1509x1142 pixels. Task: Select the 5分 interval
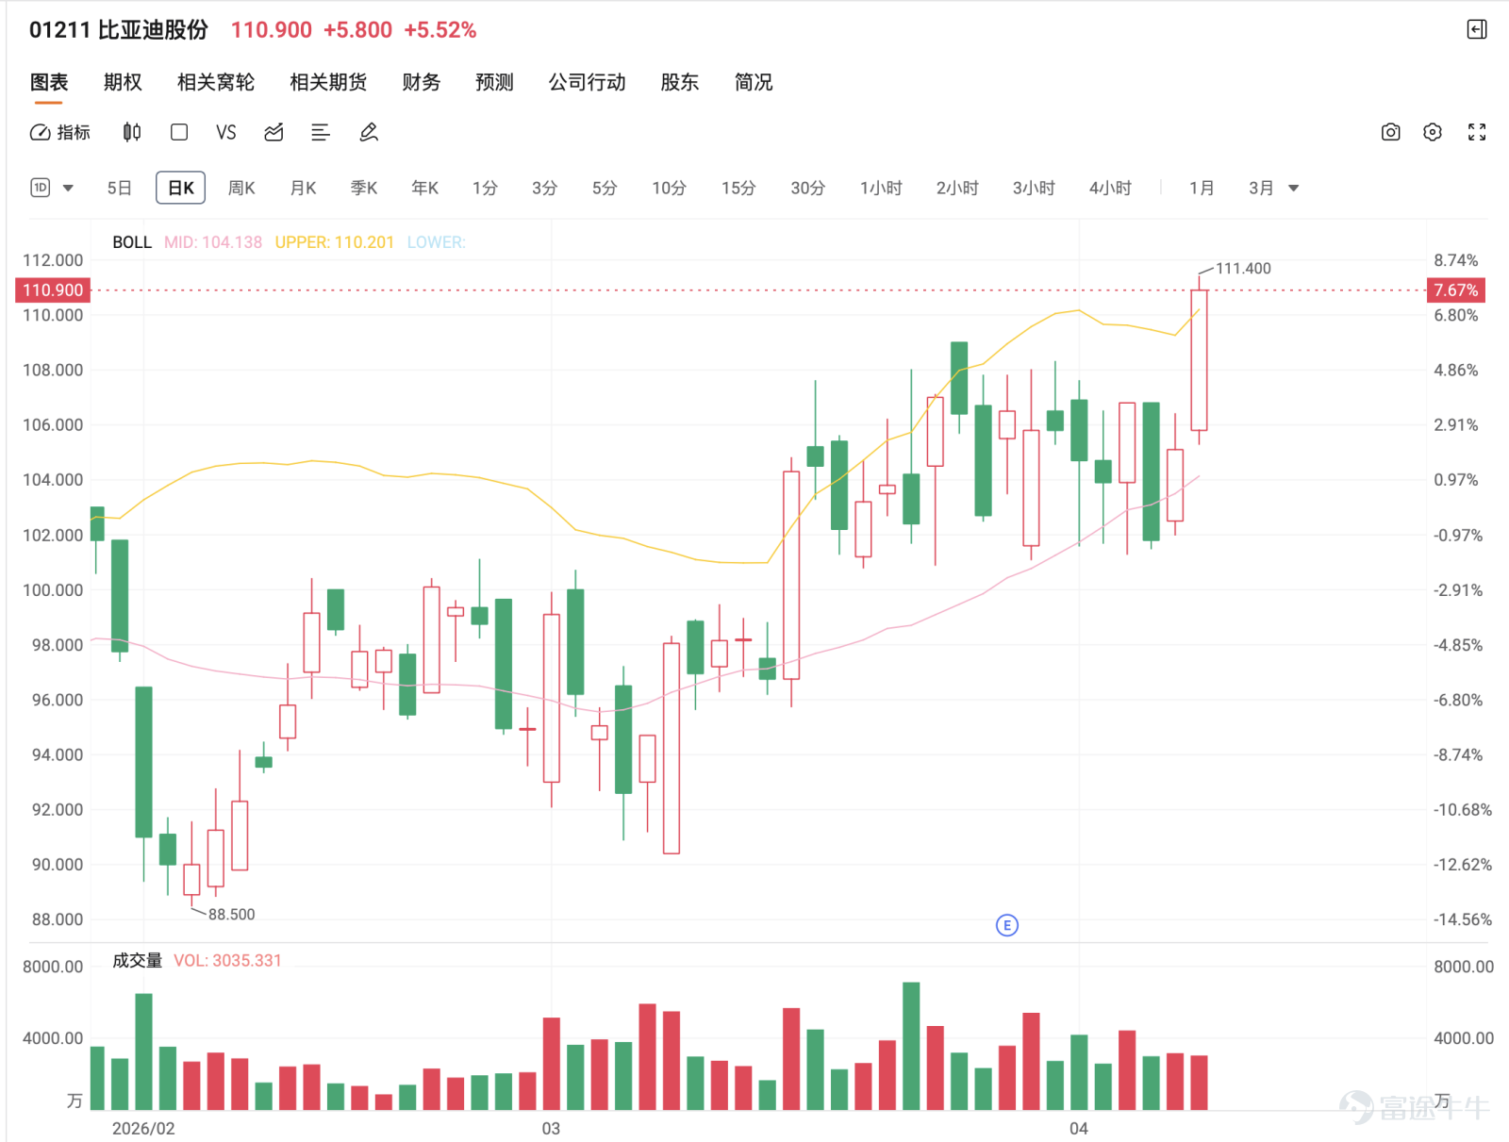[605, 188]
